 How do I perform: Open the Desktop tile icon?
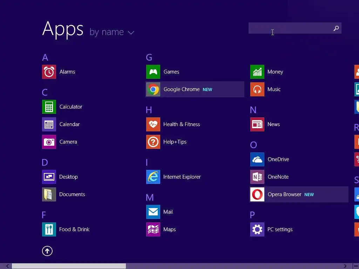[x=49, y=177]
